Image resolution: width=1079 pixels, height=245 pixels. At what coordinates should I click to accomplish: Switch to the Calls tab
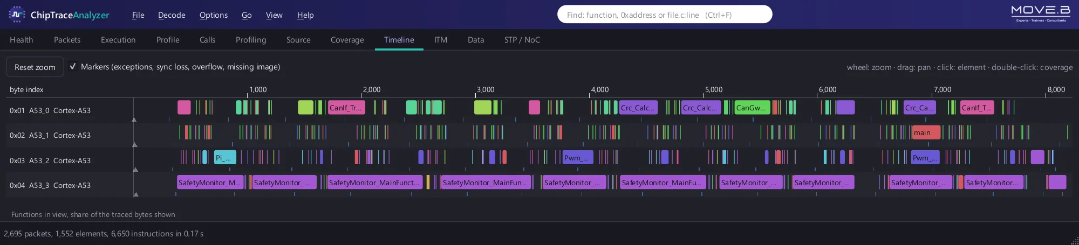pyautogui.click(x=207, y=40)
